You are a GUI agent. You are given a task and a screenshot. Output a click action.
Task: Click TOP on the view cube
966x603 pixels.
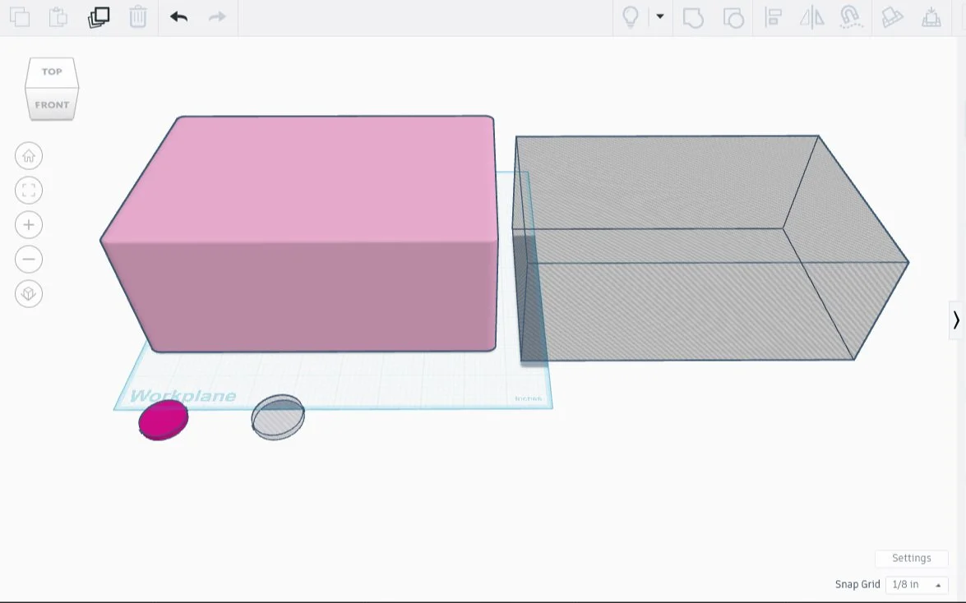coord(51,71)
